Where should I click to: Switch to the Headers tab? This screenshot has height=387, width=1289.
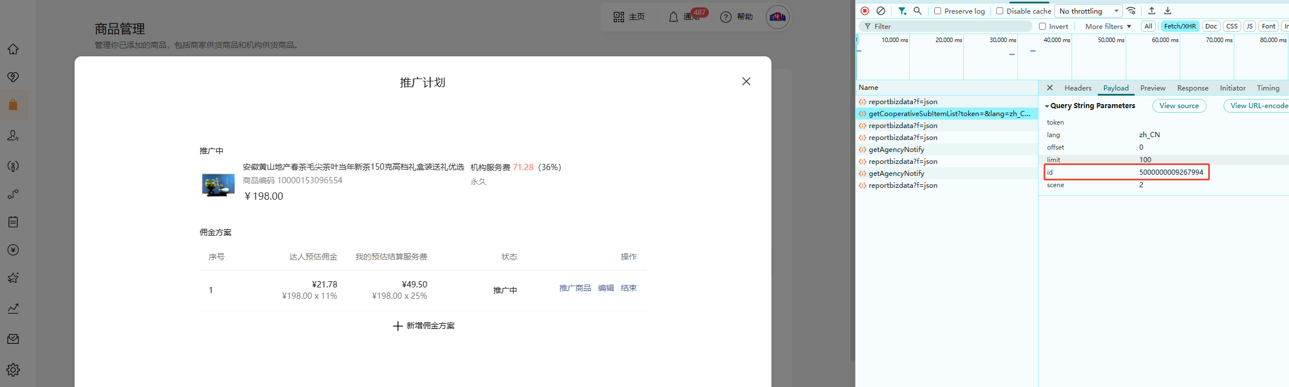(1078, 88)
